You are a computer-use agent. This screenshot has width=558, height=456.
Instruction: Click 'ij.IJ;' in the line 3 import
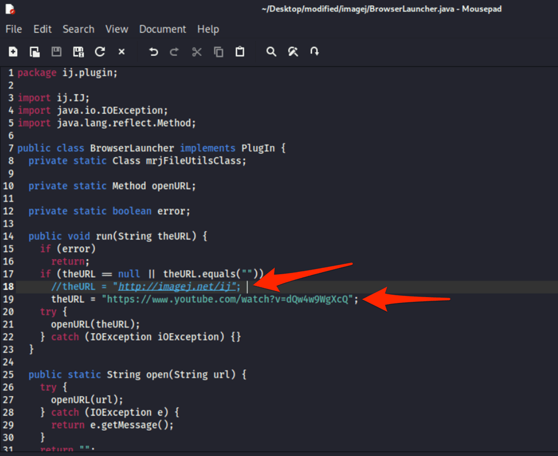point(73,98)
